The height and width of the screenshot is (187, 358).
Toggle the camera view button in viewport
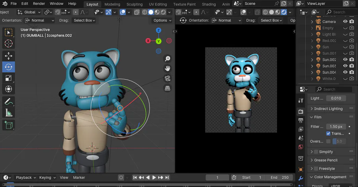pyautogui.click(x=167, y=78)
